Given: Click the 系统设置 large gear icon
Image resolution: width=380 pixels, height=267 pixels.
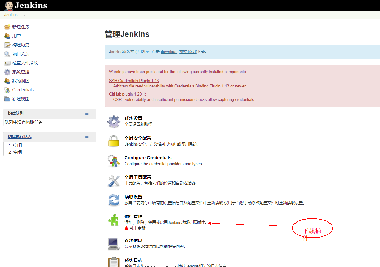Looking at the screenshot, I should pos(114,121).
